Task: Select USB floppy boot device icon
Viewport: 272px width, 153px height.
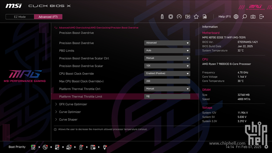Action: point(93,147)
